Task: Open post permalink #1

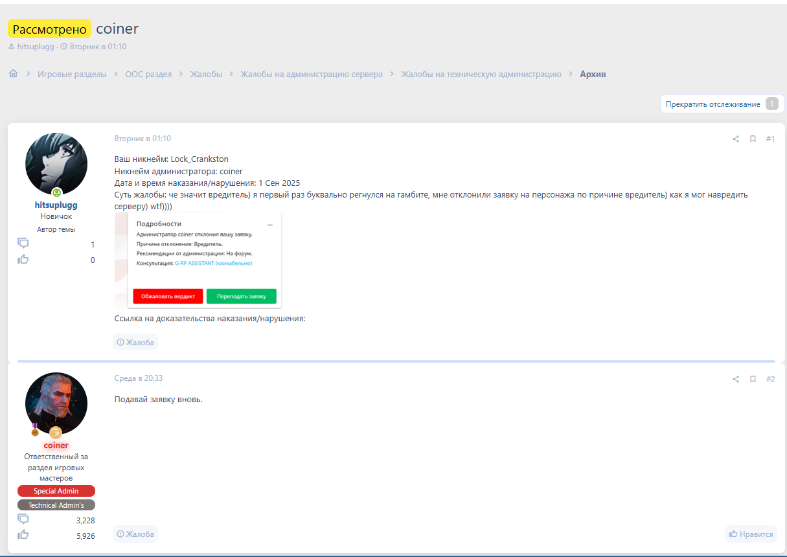Action: pos(770,139)
